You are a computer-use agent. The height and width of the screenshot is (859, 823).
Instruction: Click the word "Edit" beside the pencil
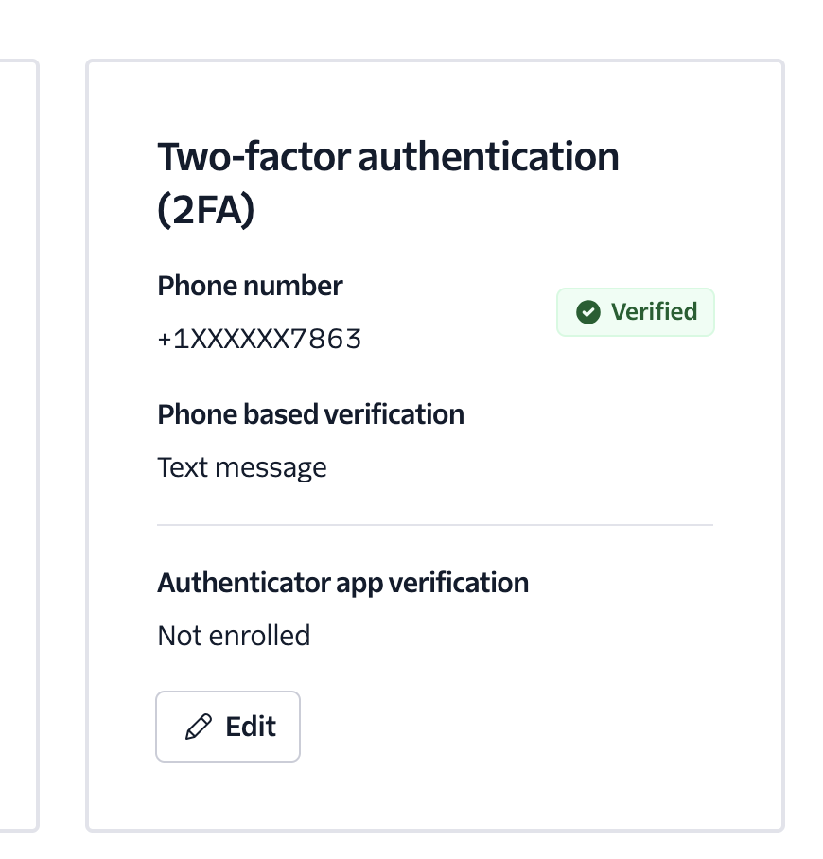251,727
